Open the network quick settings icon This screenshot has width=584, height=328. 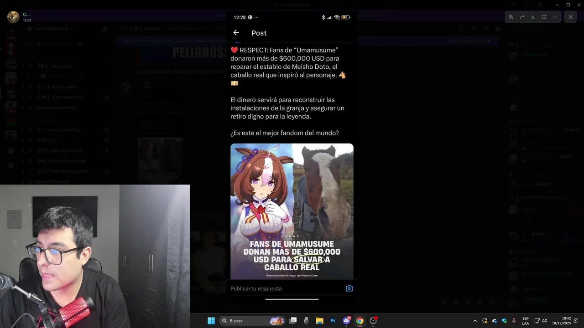tap(537, 321)
